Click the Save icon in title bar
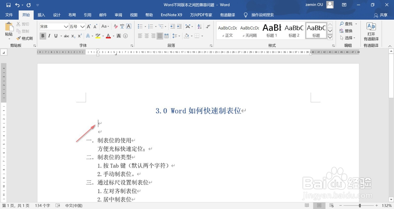394x209 pixels. tap(8, 5)
